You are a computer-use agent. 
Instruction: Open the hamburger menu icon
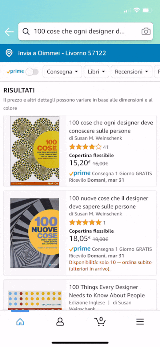point(140,322)
